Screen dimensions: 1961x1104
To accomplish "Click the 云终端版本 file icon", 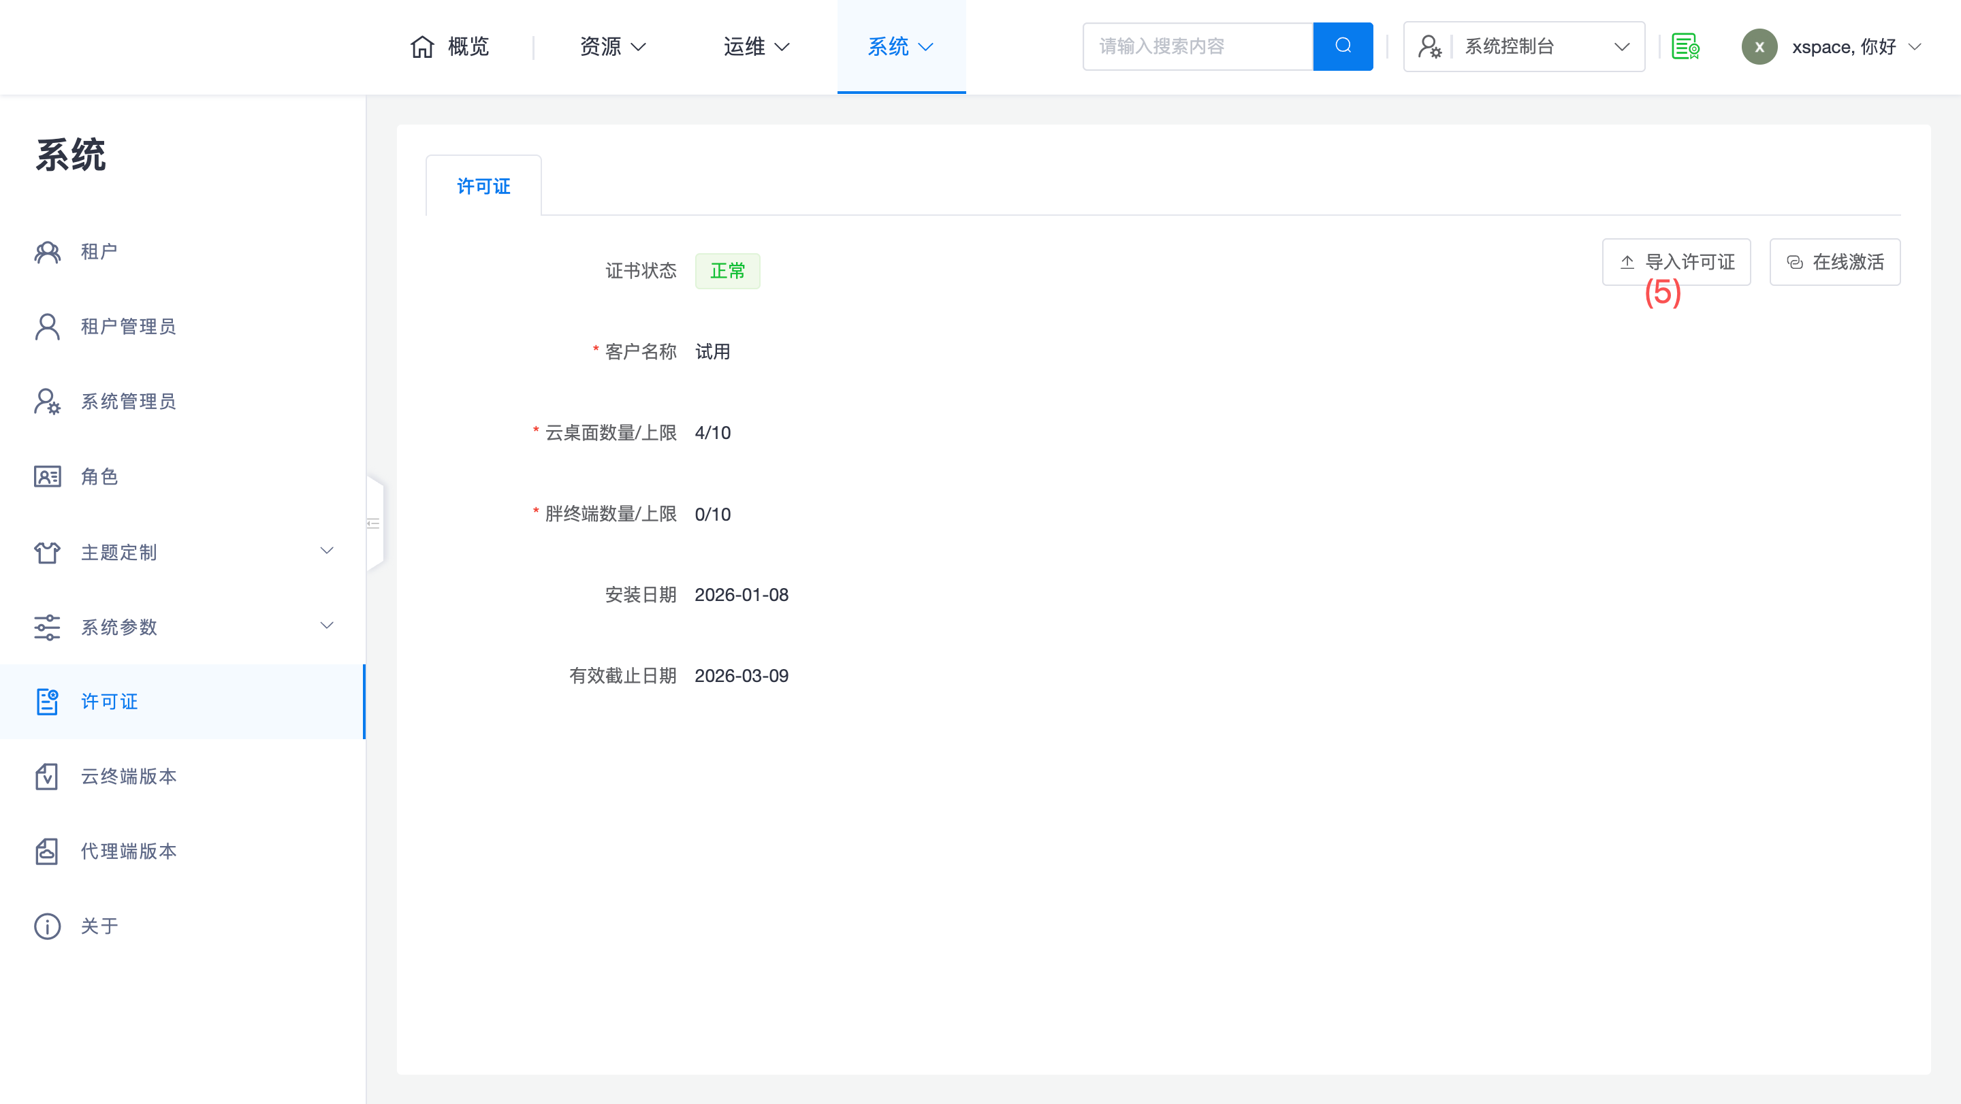I will point(47,776).
